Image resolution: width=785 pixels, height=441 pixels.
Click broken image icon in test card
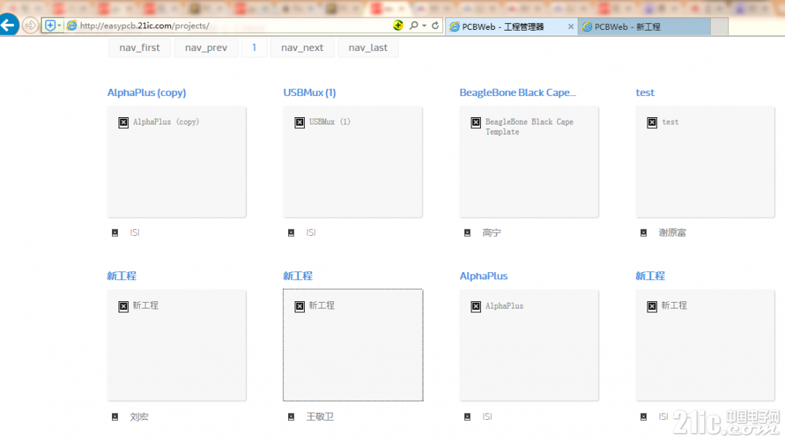point(653,123)
